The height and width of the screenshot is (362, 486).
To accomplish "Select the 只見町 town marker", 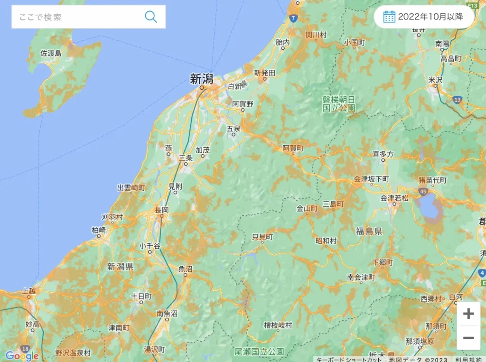I will click(262, 238).
